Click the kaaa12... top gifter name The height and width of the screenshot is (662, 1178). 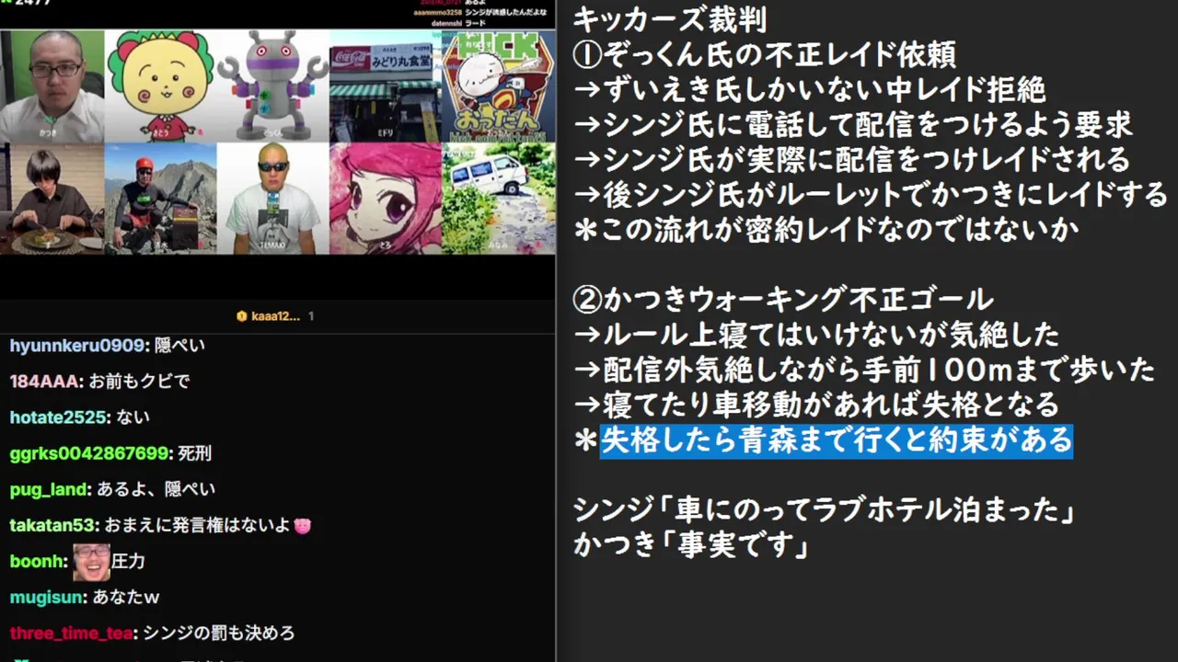pos(276,316)
